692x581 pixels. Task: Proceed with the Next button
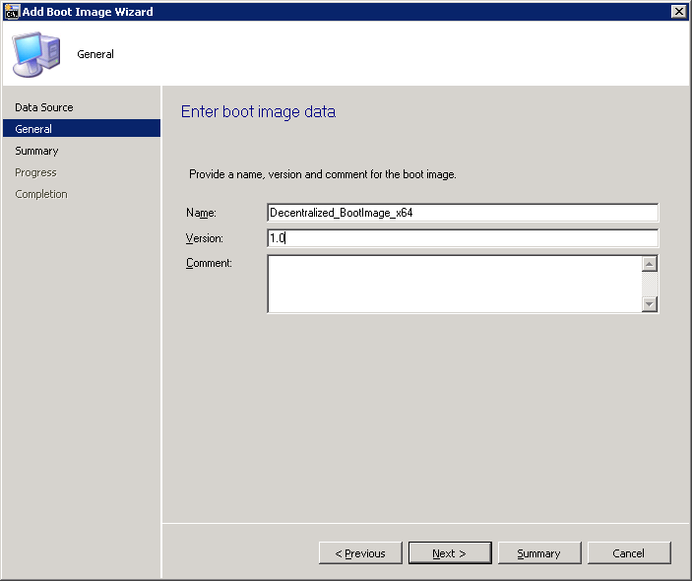[x=450, y=553]
